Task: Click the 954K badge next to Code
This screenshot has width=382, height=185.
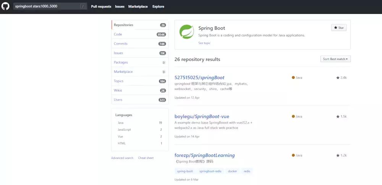Action: (161, 35)
